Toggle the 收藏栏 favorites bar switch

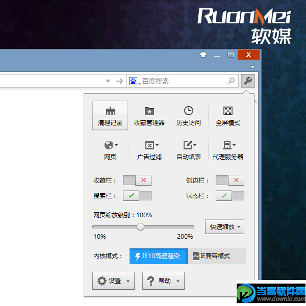pos(137,180)
